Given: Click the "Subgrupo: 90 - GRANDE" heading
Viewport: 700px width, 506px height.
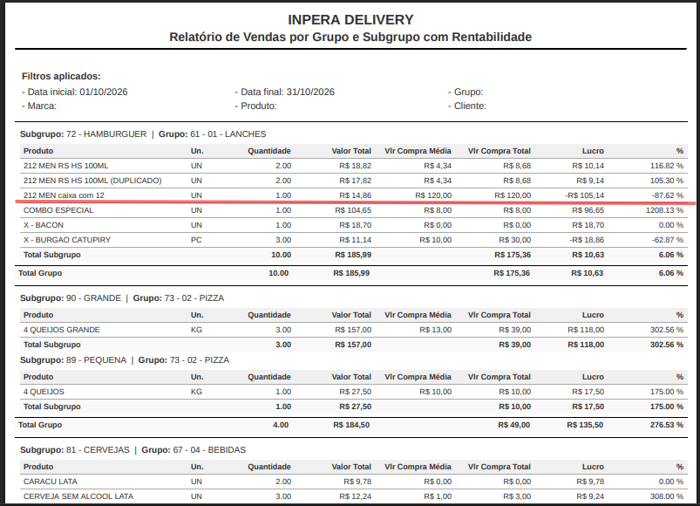Looking at the screenshot, I should pos(71,298).
